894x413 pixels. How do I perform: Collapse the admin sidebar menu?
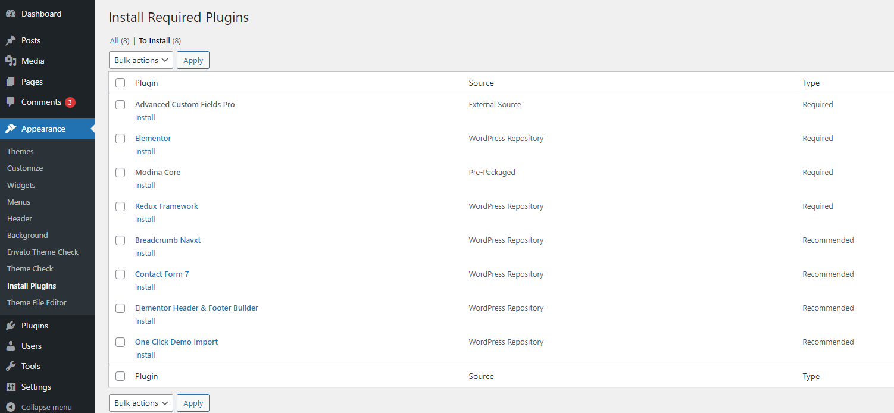(x=39, y=408)
